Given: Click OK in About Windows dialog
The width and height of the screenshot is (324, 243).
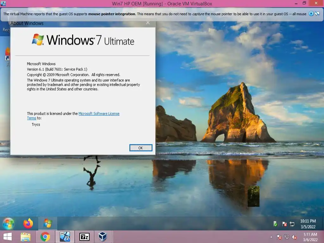Looking at the screenshot, I should tap(141, 148).
